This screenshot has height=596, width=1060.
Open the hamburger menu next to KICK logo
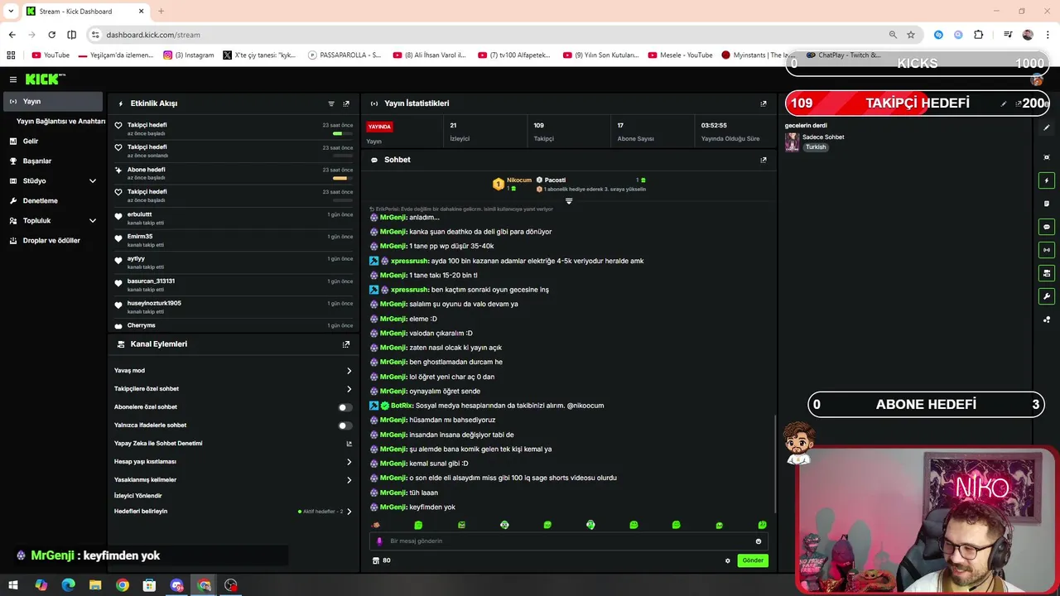click(13, 79)
